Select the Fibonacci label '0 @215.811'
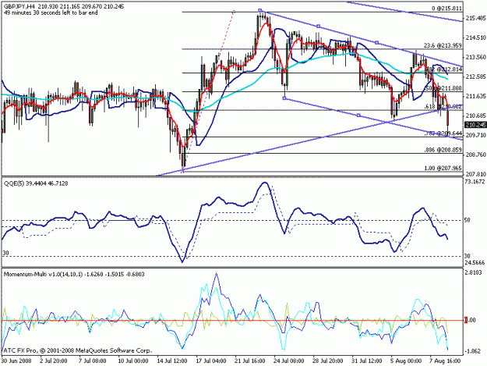 coord(446,9)
